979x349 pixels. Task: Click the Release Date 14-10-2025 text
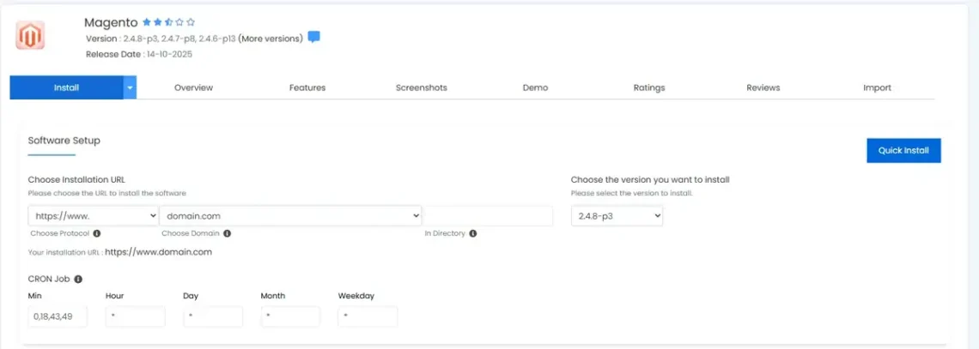138,54
